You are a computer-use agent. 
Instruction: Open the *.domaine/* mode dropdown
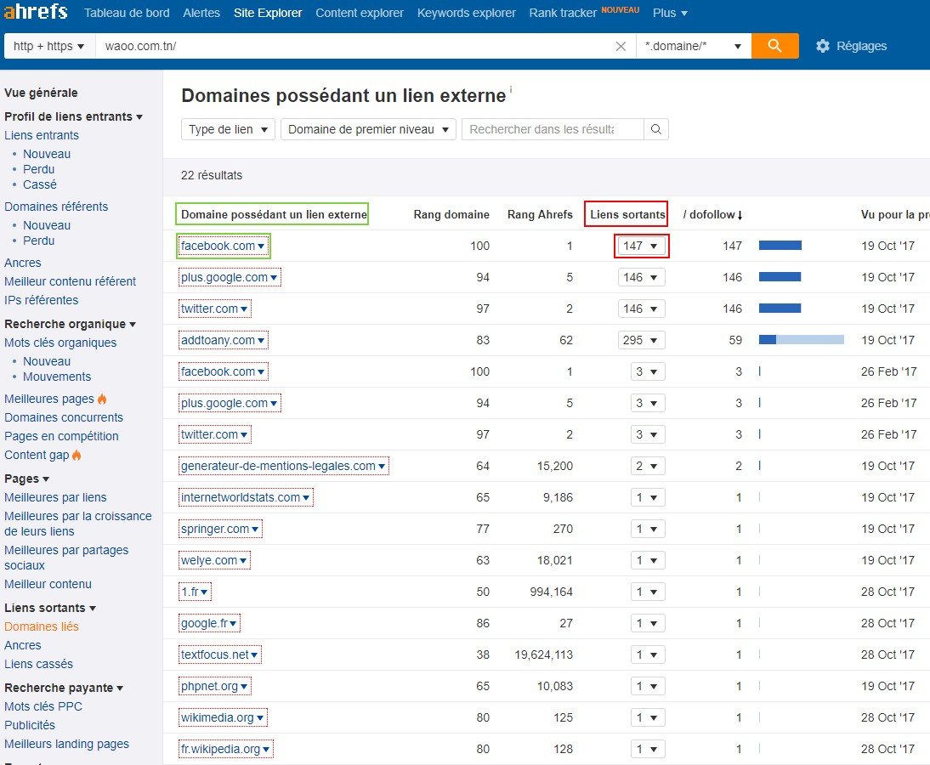pyautogui.click(x=694, y=46)
